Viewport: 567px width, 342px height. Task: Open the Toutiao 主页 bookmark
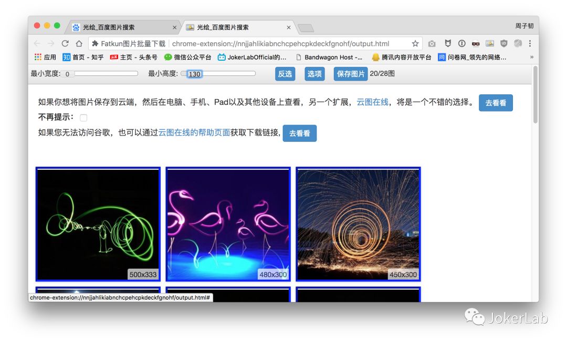(x=134, y=57)
